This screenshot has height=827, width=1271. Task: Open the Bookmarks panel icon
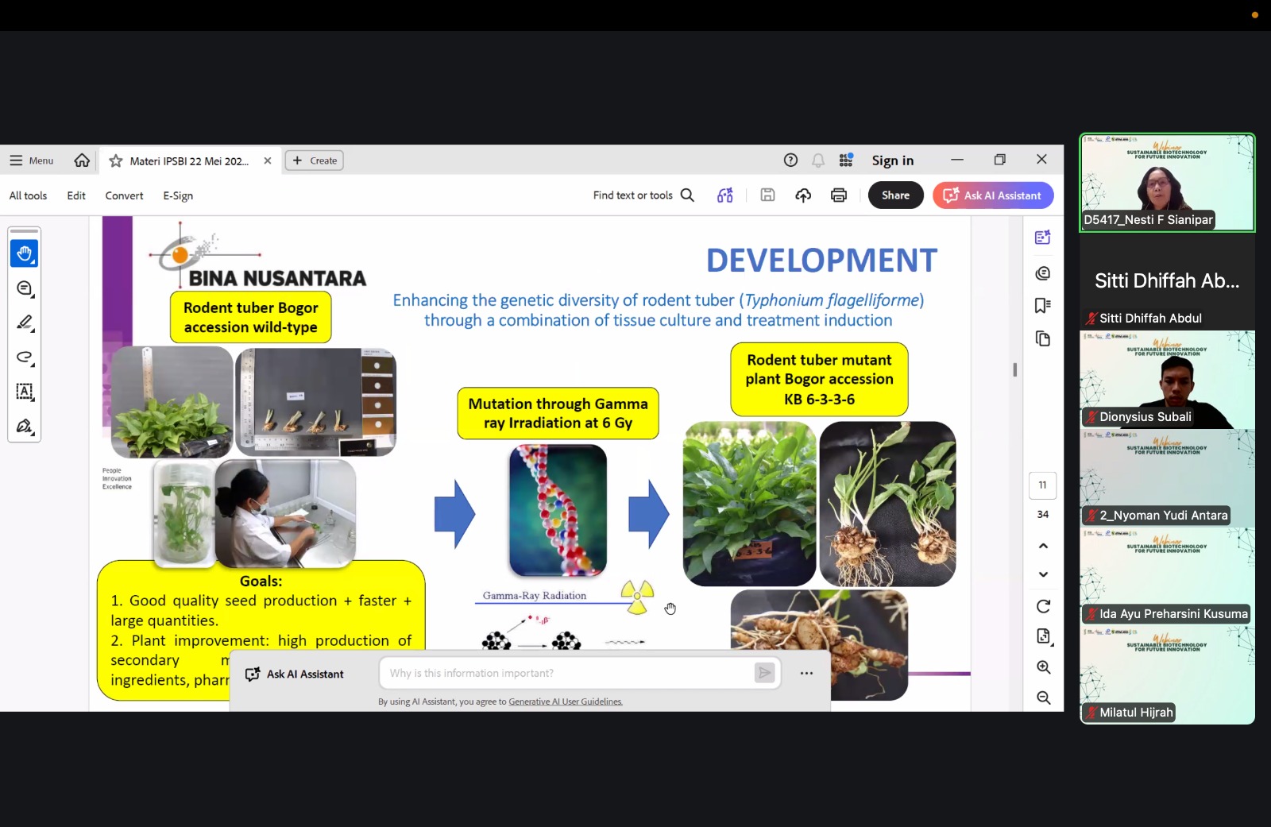[x=1043, y=306]
